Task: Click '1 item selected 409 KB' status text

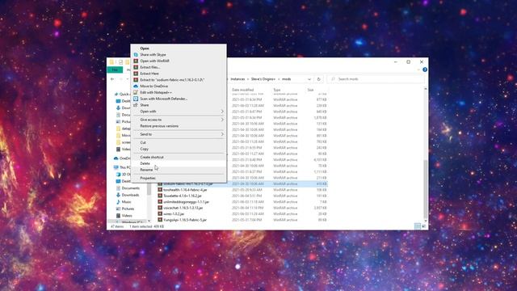Action: [147, 226]
